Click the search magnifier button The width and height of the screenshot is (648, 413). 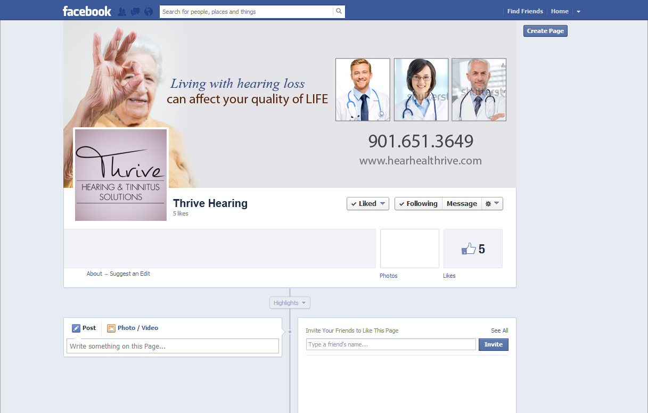(x=339, y=11)
